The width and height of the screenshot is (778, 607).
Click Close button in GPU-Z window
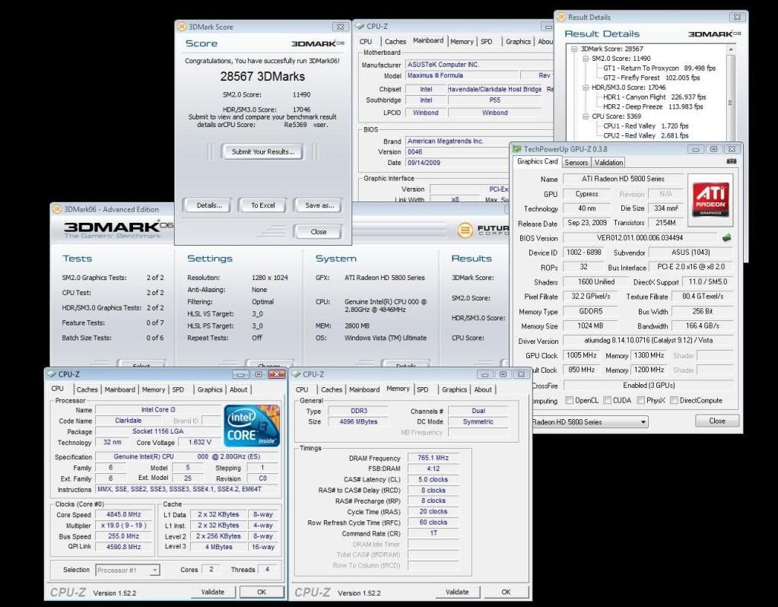(717, 421)
